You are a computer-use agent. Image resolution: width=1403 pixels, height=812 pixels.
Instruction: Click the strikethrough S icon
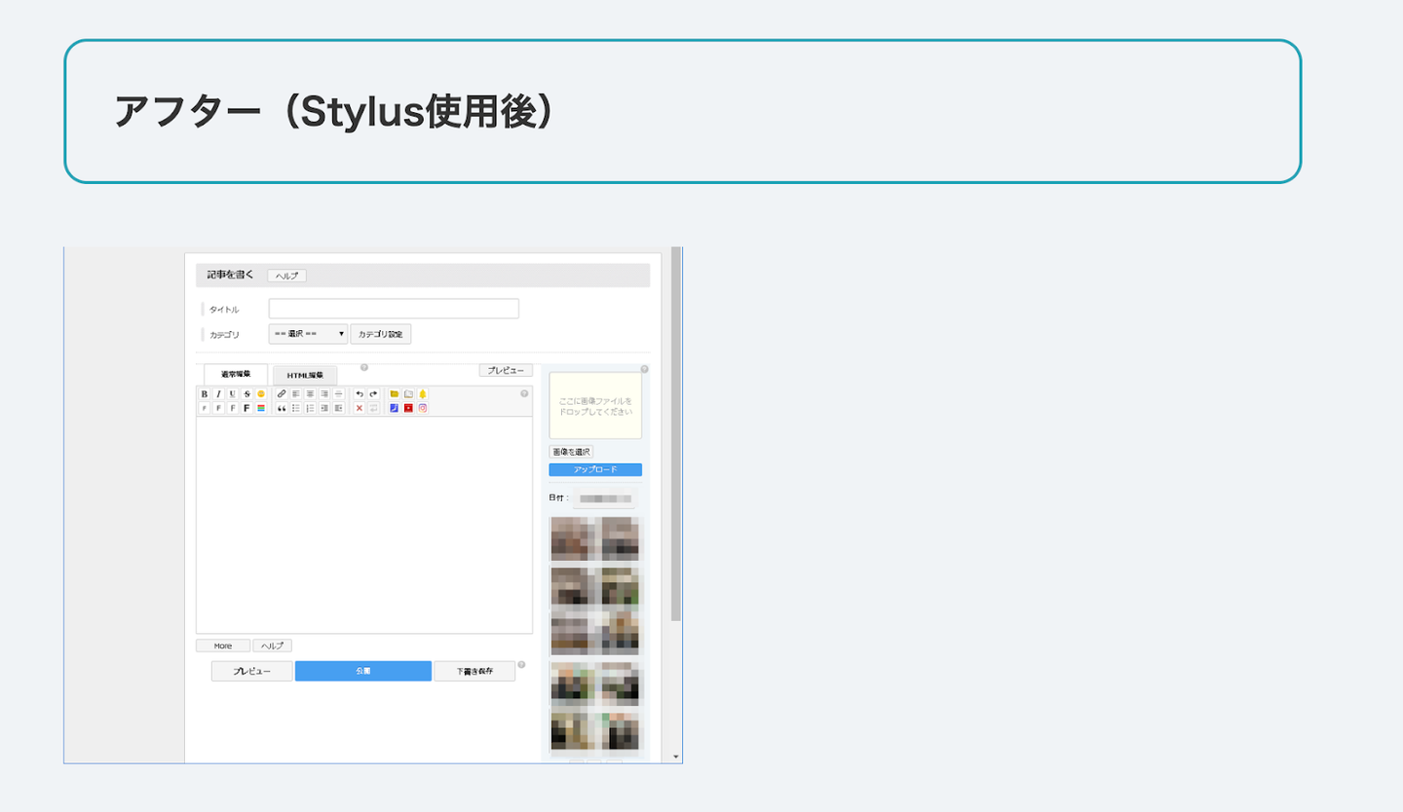coord(246,393)
